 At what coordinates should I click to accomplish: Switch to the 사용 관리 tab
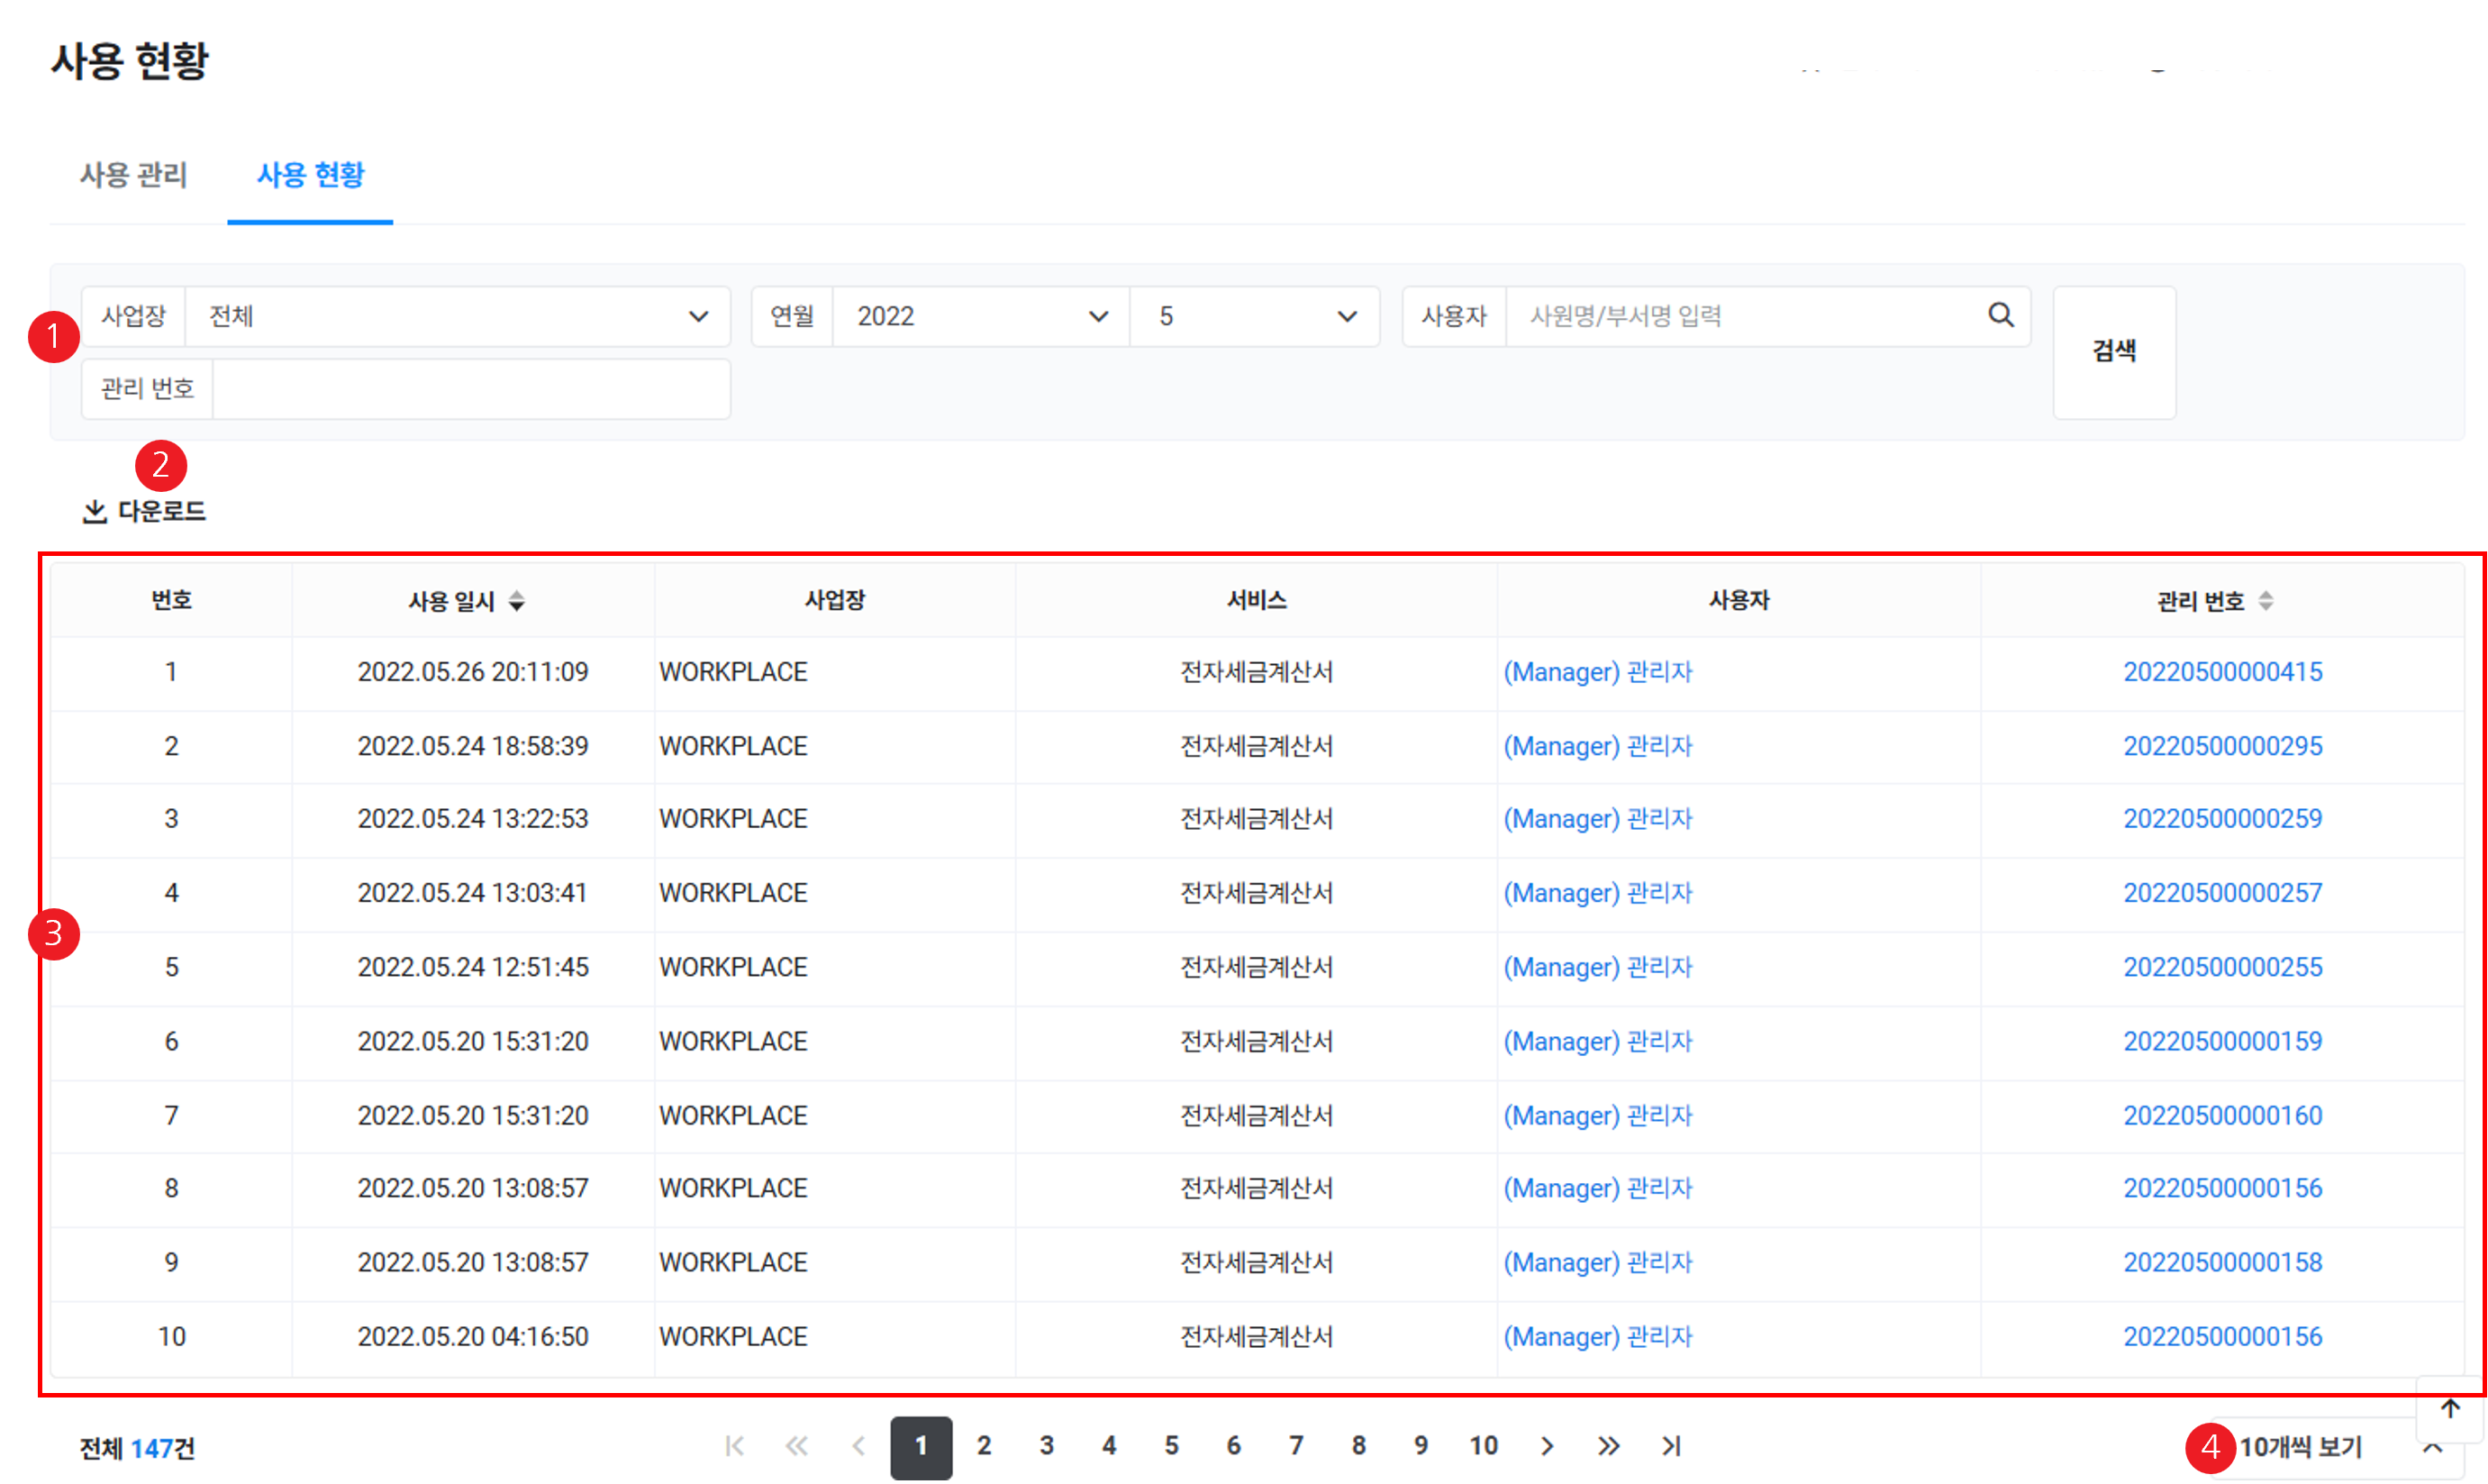coord(133,175)
